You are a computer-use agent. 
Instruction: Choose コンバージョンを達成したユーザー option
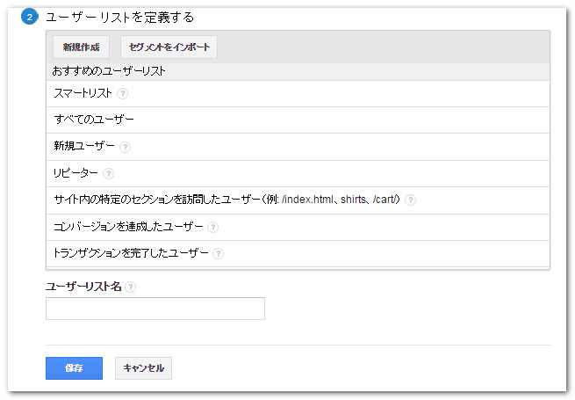[x=128, y=228]
